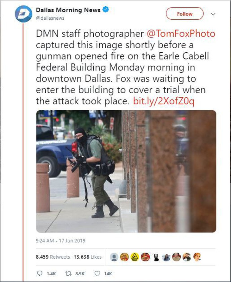Retweet using the retweet arrows icon
Image resolution: width=231 pixels, height=282 pixels.
pos(68,273)
